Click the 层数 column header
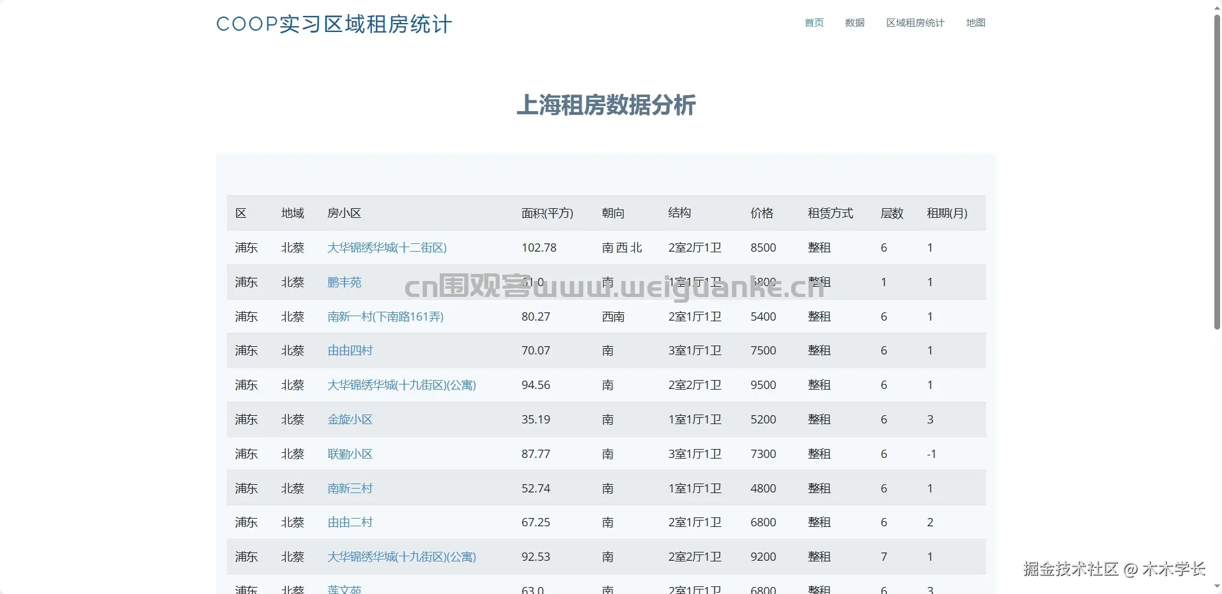The image size is (1222, 594). click(x=892, y=213)
